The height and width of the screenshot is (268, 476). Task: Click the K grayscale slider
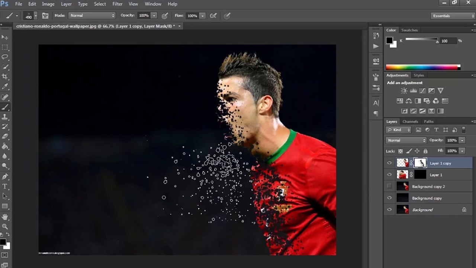(421, 40)
